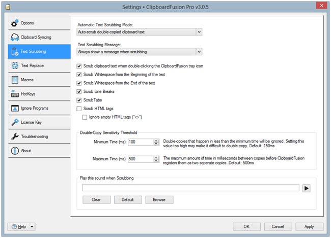Screen dimensions: 331x238
Task: Click the Options gear icon in sidebar
Action: [15, 23]
